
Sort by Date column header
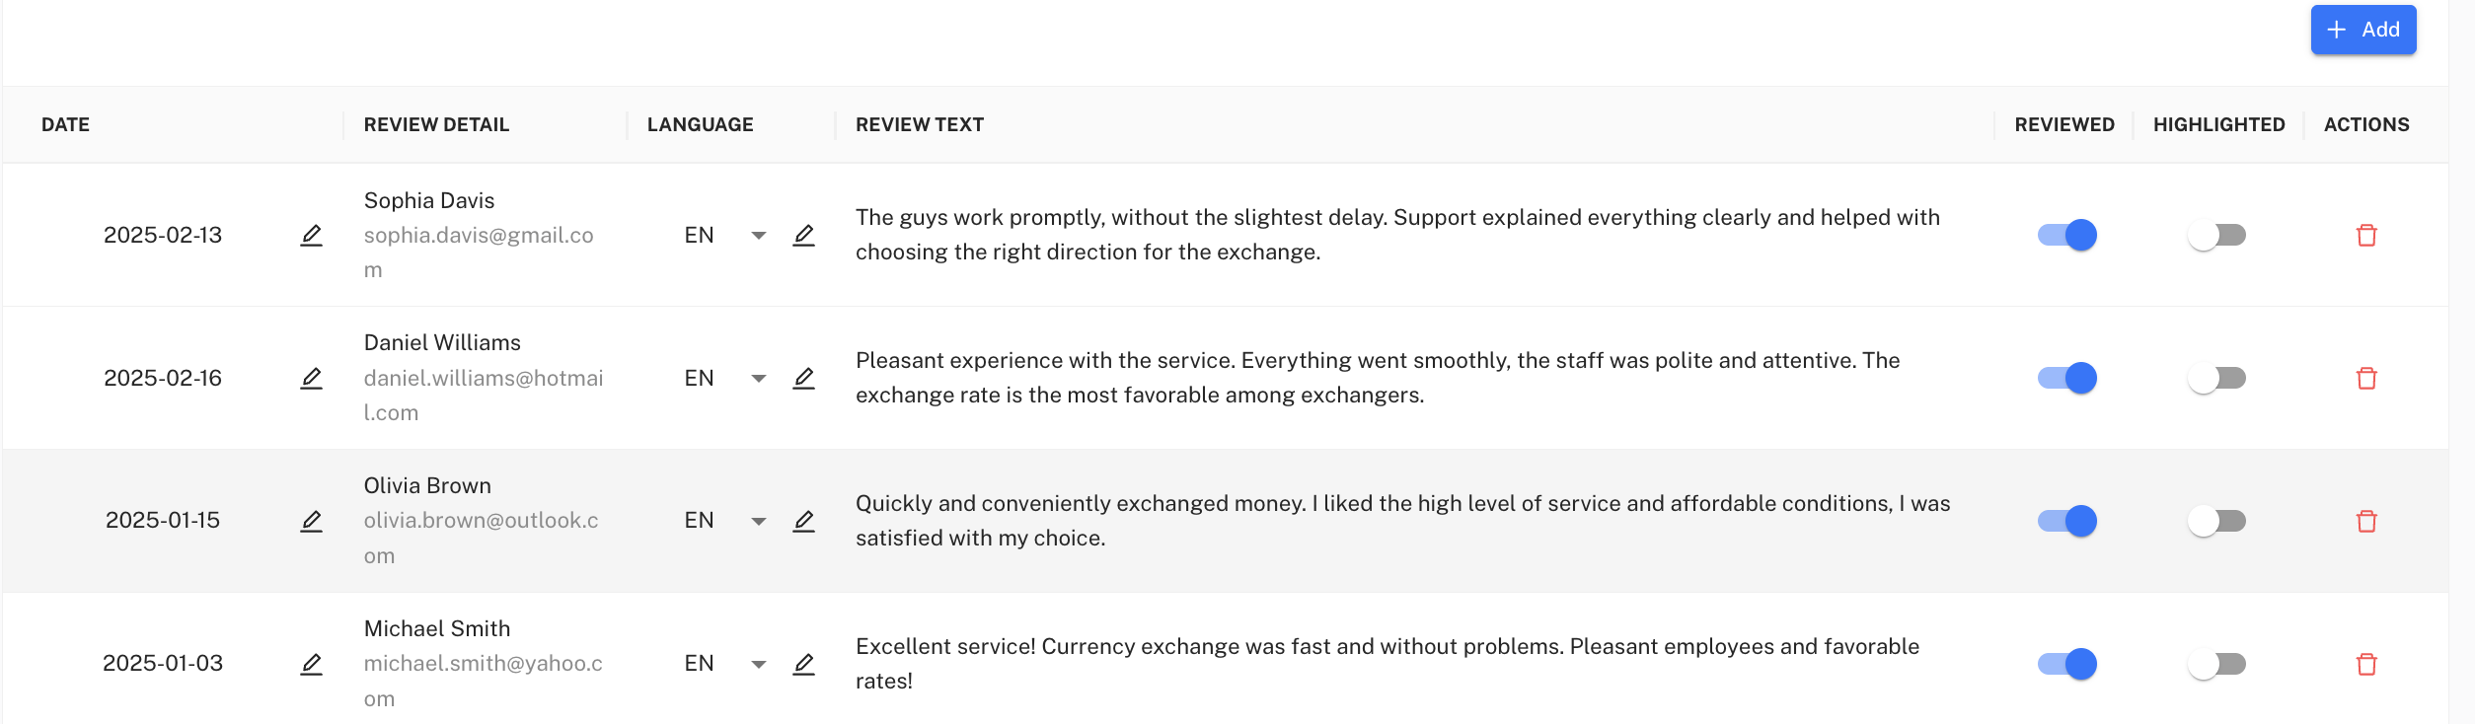point(65,125)
